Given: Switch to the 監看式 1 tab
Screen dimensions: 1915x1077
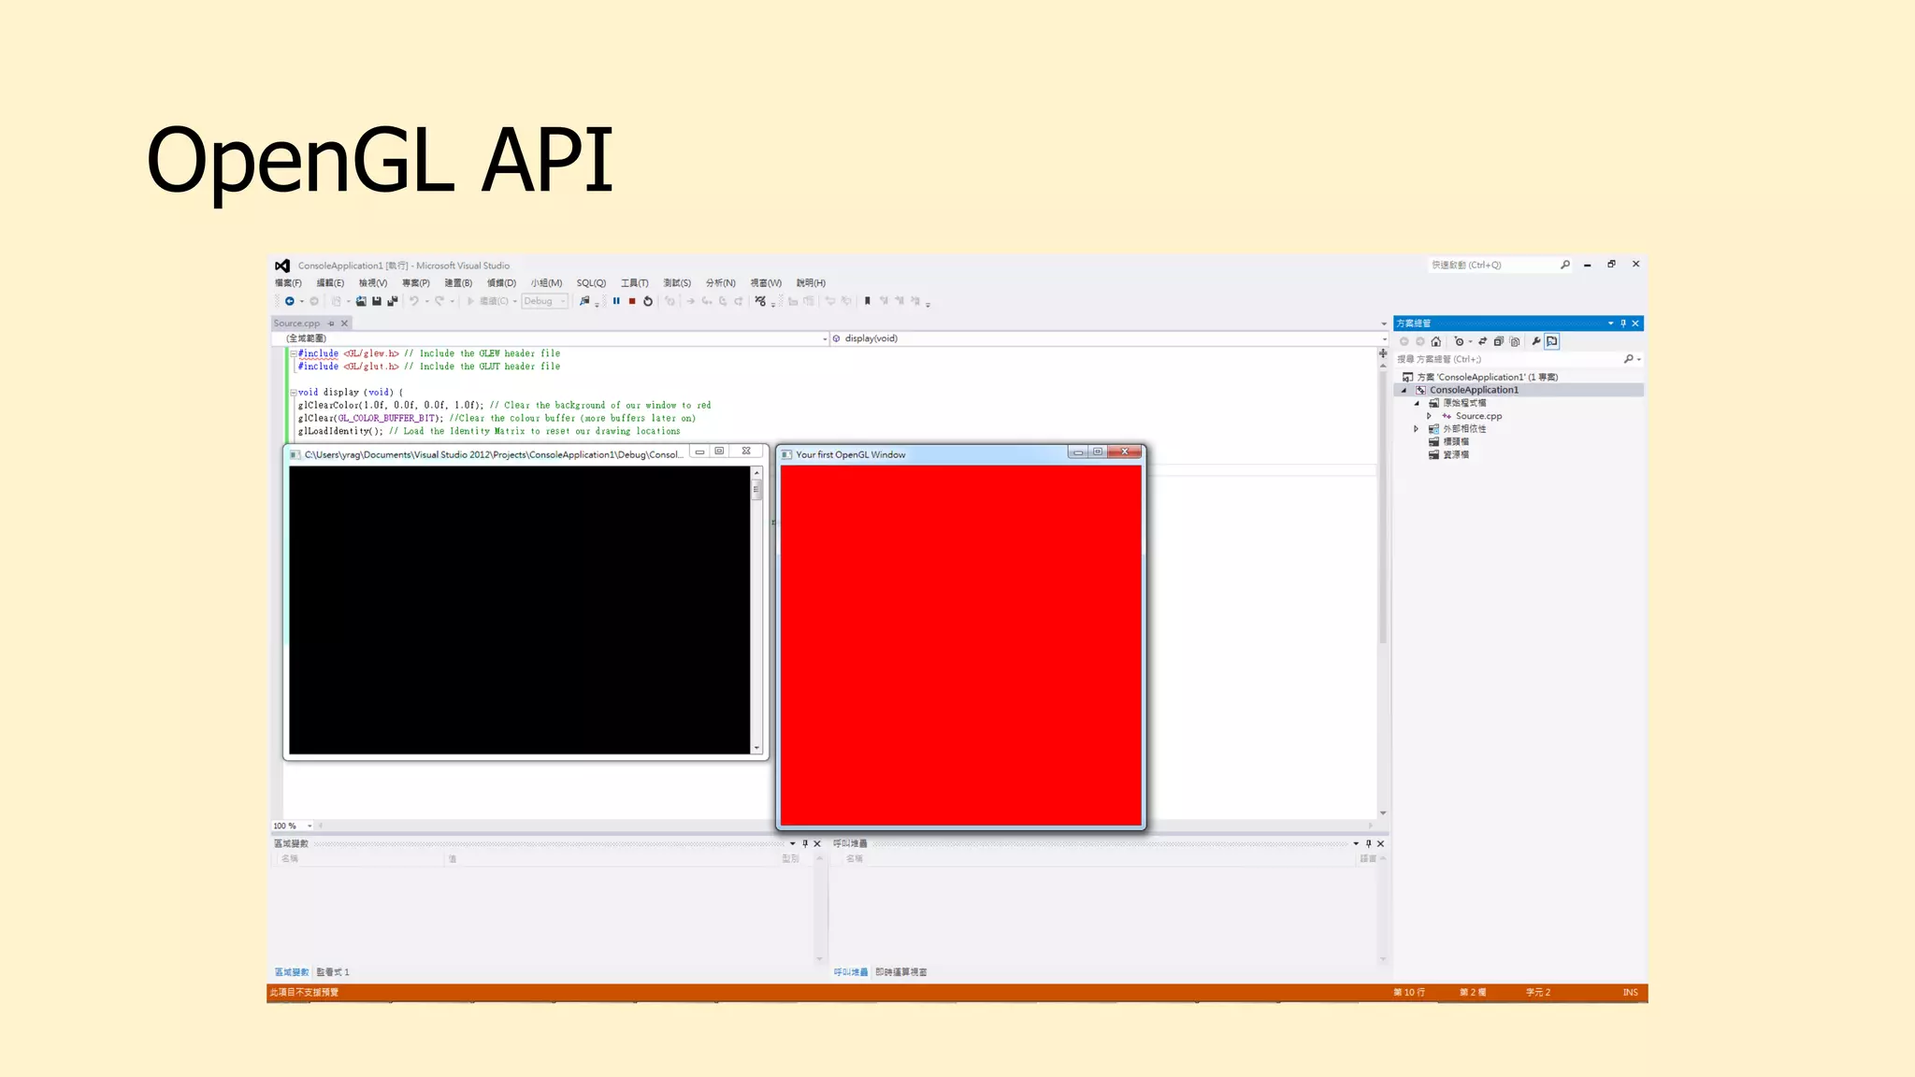Looking at the screenshot, I should (332, 972).
